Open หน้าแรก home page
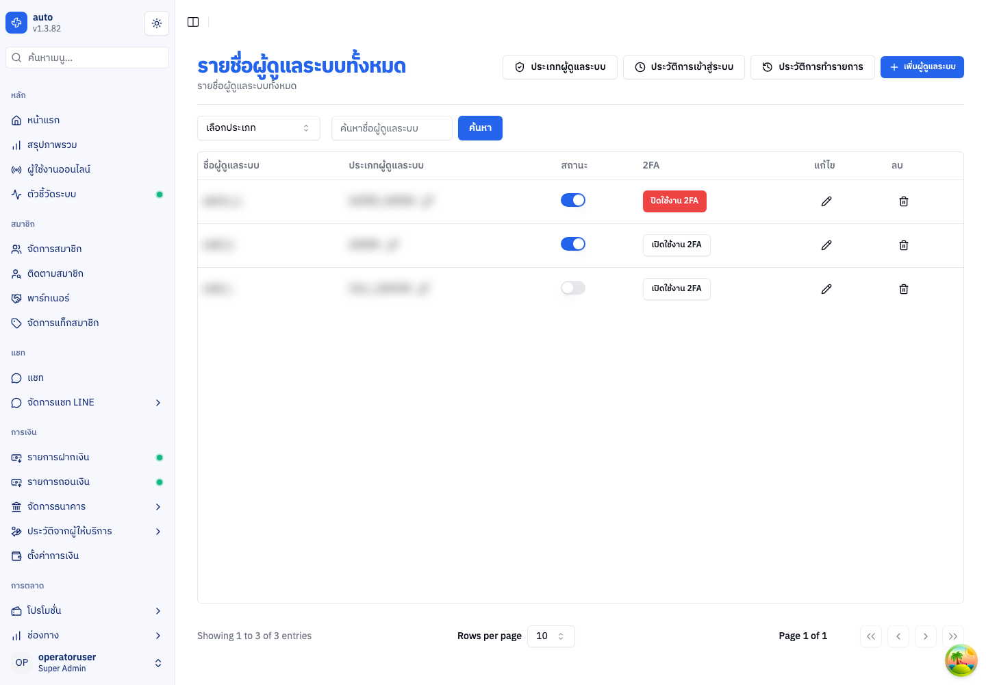Screen dimensions: 986x685 [x=87, y=121]
